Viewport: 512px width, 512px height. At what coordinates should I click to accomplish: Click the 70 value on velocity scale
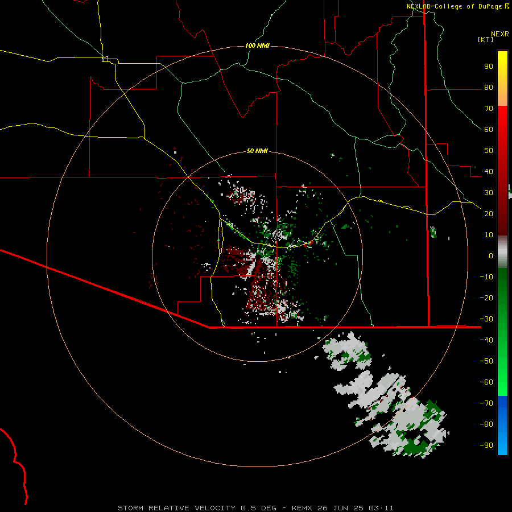[x=489, y=109]
